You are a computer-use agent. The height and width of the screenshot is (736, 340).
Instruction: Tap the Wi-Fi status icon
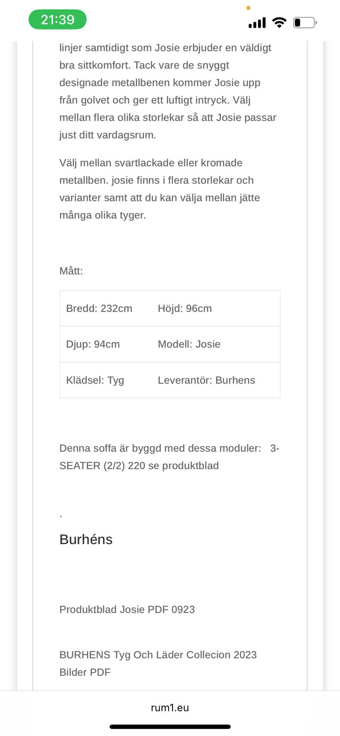click(x=279, y=23)
